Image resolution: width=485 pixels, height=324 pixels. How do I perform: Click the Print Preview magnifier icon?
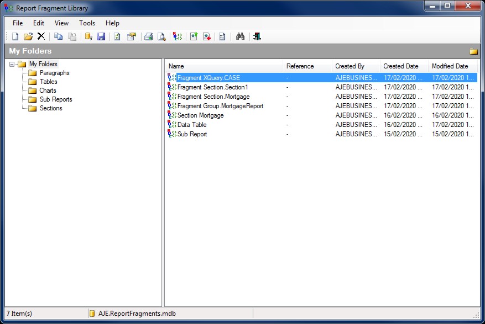(x=161, y=36)
